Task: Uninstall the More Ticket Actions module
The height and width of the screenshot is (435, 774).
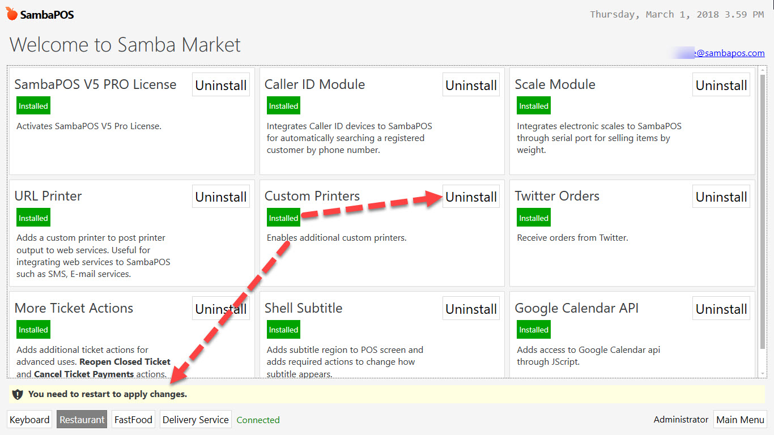Action: [x=220, y=308]
